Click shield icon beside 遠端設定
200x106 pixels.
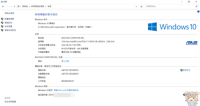[2, 23]
